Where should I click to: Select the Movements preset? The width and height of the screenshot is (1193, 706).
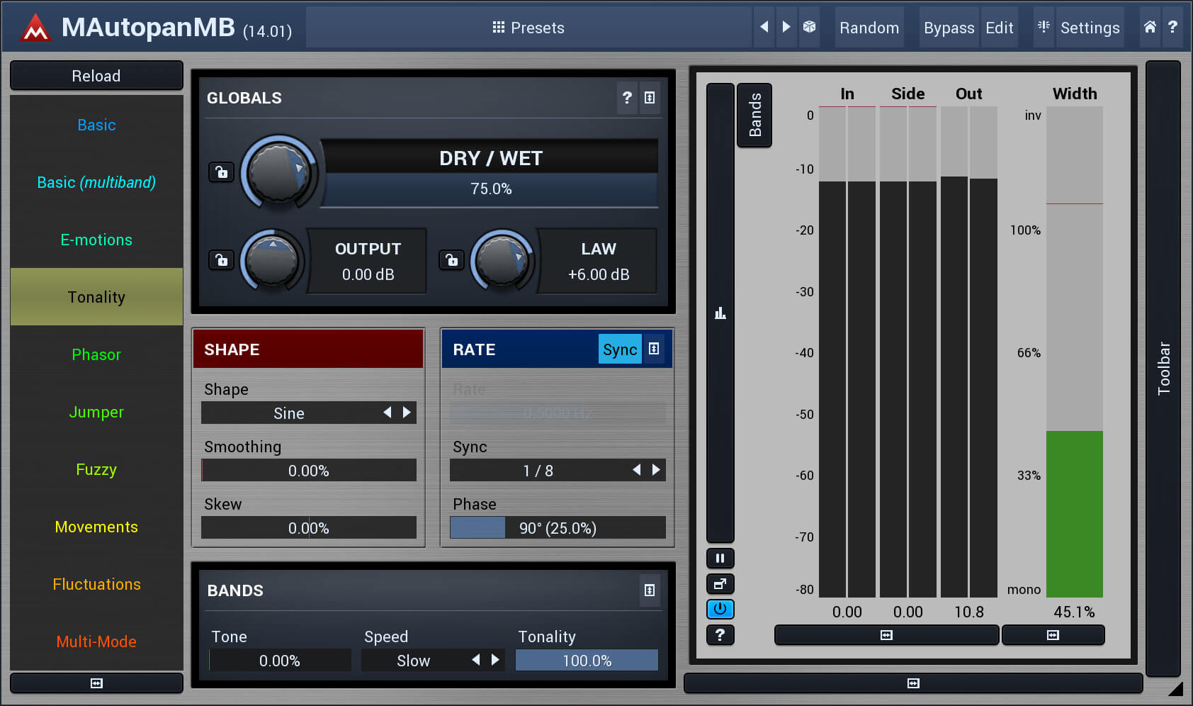(96, 527)
